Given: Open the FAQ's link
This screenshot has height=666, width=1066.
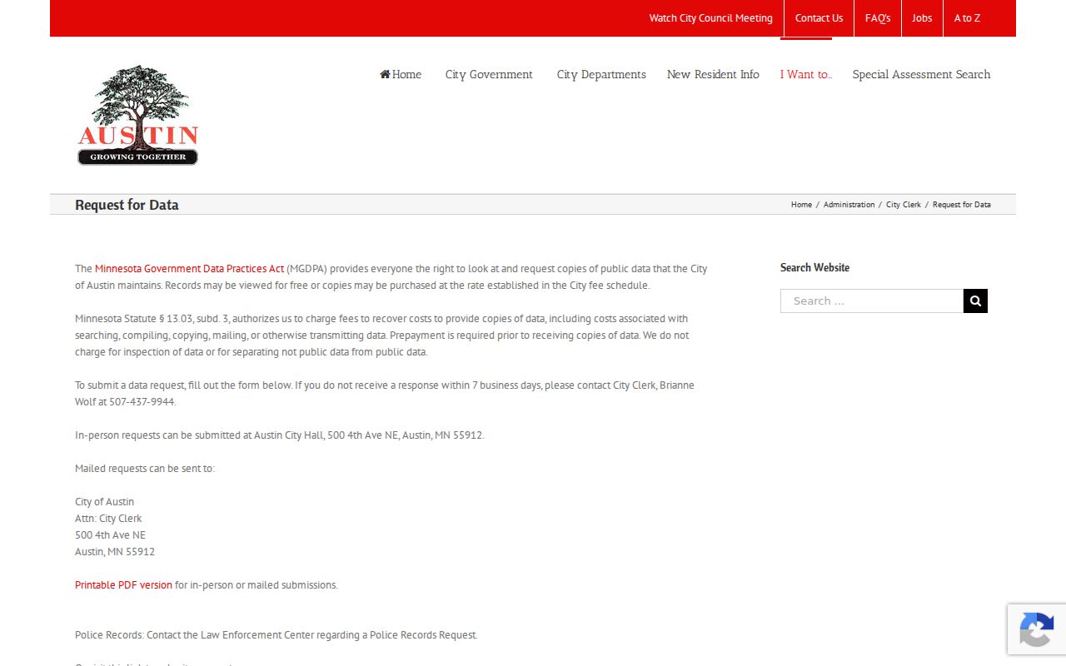Looking at the screenshot, I should point(878,18).
